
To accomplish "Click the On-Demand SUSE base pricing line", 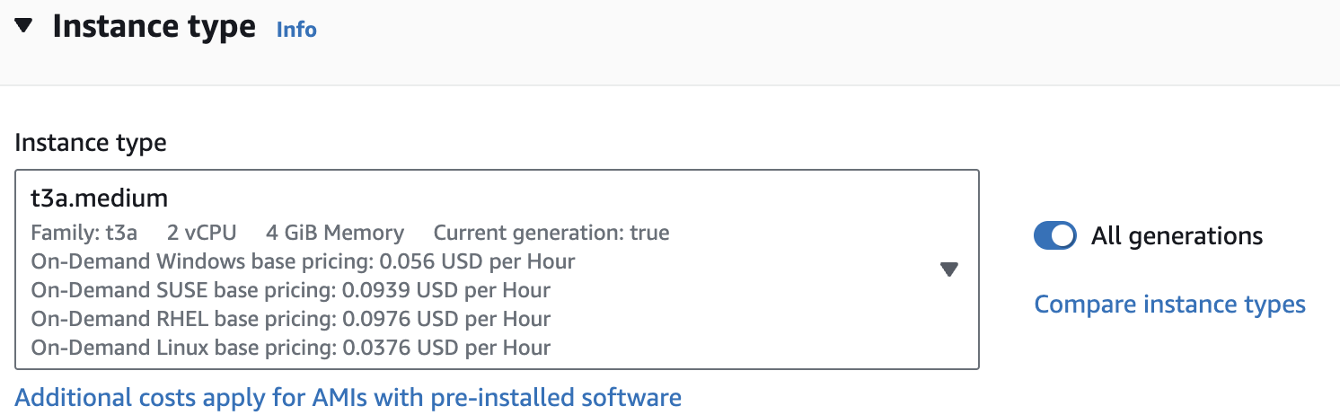I will pyautogui.click(x=290, y=290).
